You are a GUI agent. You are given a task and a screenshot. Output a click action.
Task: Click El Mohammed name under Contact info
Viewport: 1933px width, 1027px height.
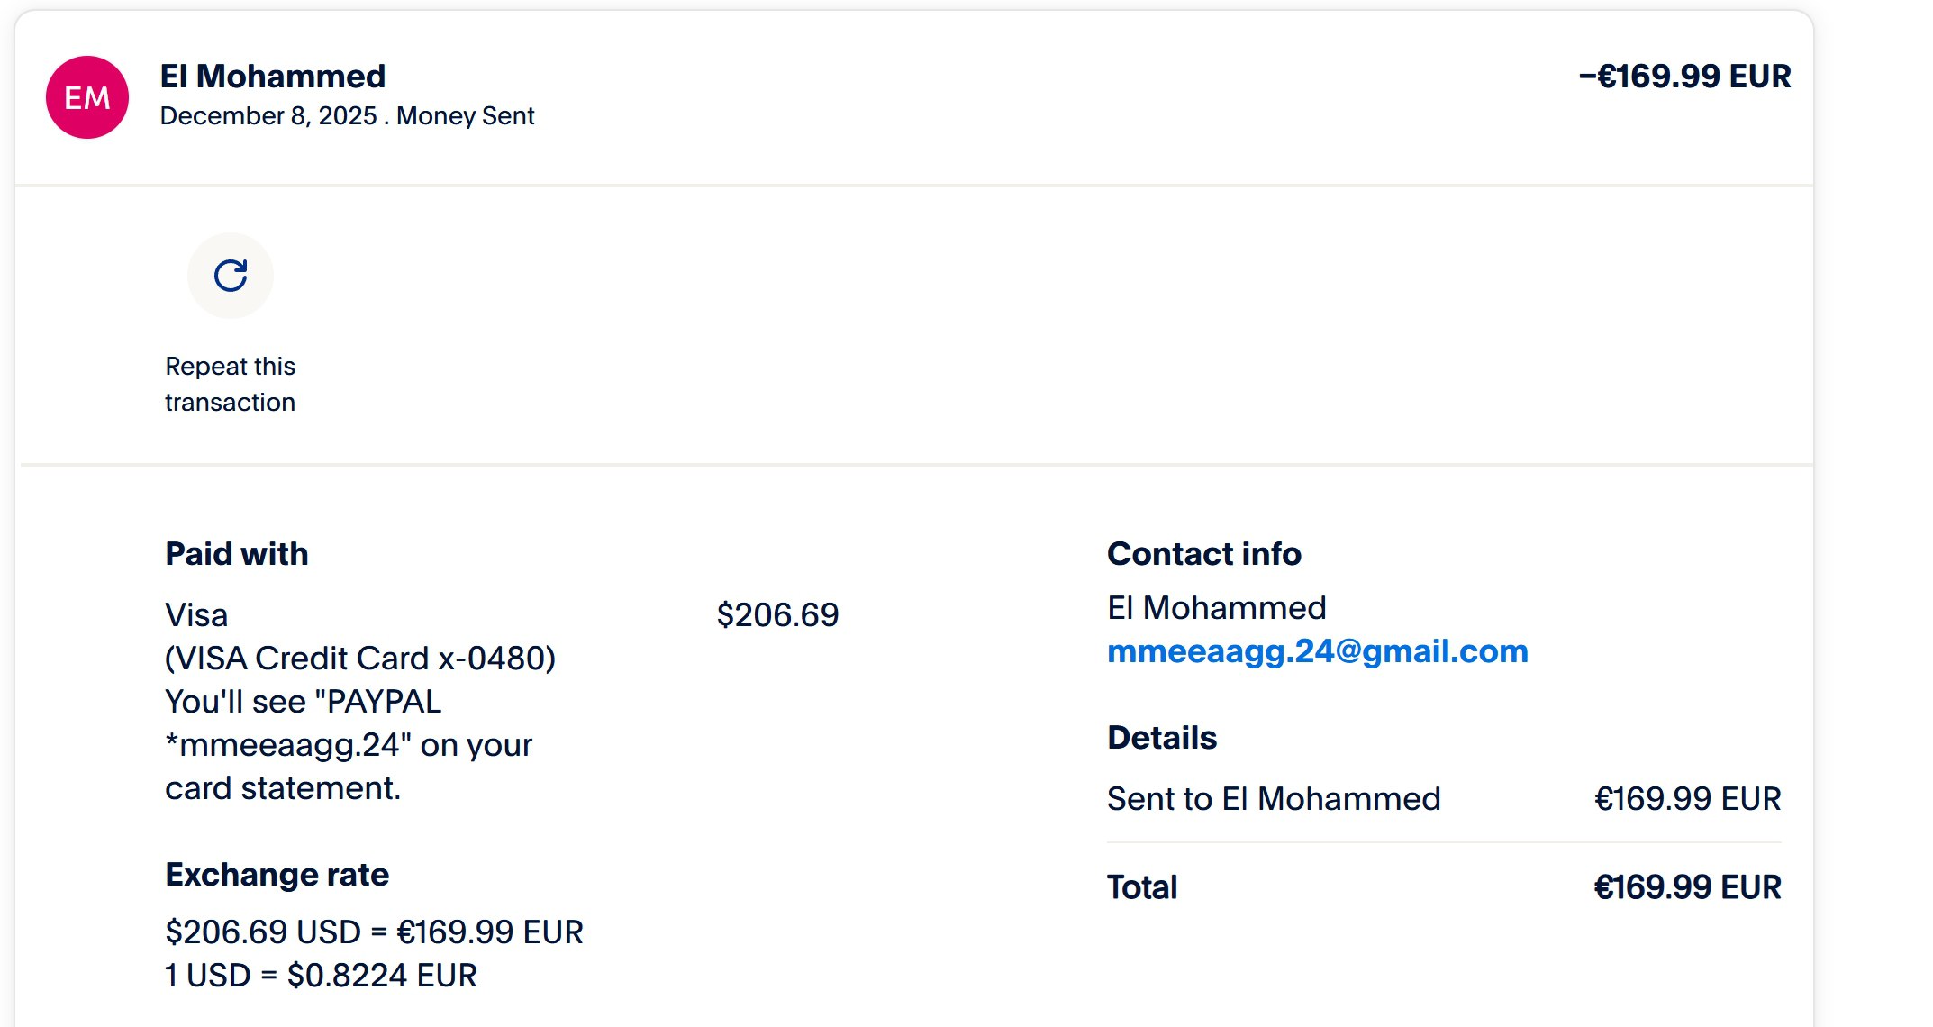1216,608
